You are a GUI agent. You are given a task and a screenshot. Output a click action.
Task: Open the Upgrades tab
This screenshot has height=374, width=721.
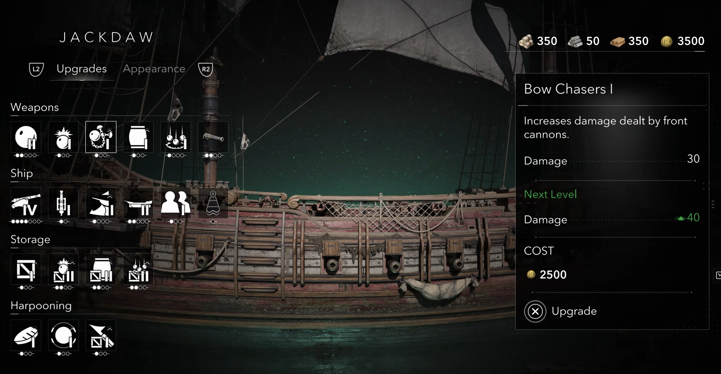pos(81,69)
